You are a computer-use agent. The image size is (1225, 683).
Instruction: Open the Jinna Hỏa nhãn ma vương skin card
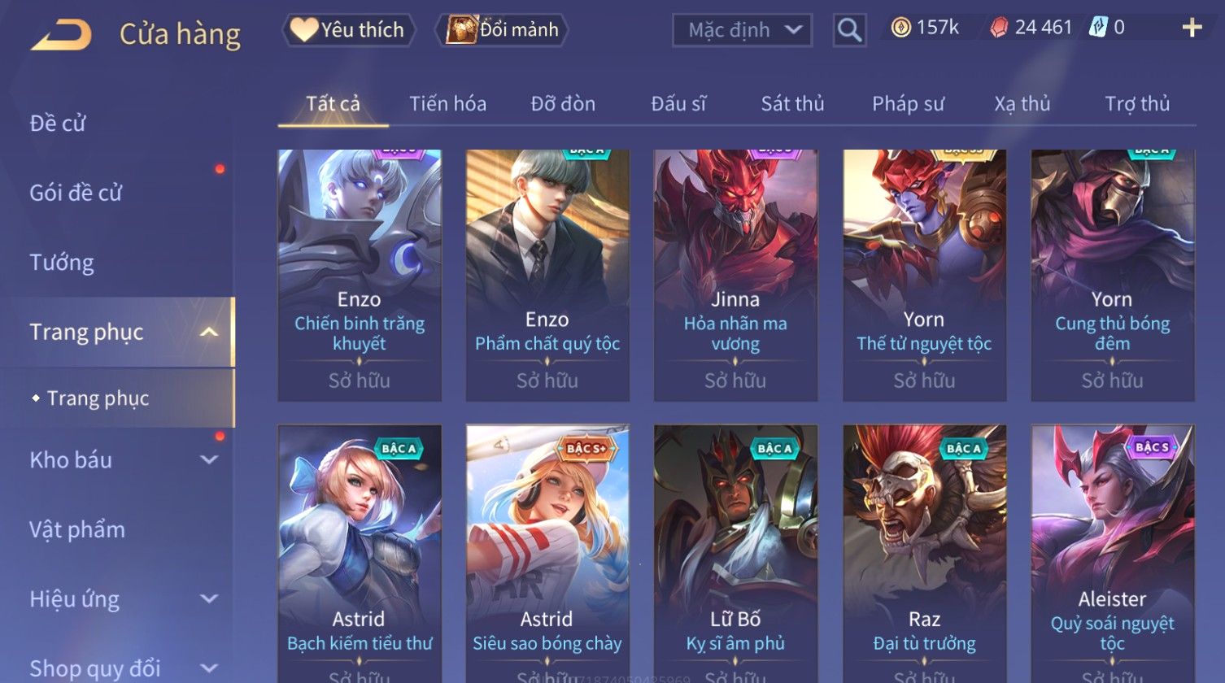click(x=735, y=275)
